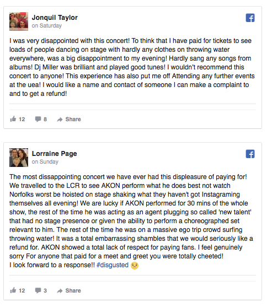267x308 pixels.
Task: Follow the #disgusted hashtag link
Action: (113, 265)
